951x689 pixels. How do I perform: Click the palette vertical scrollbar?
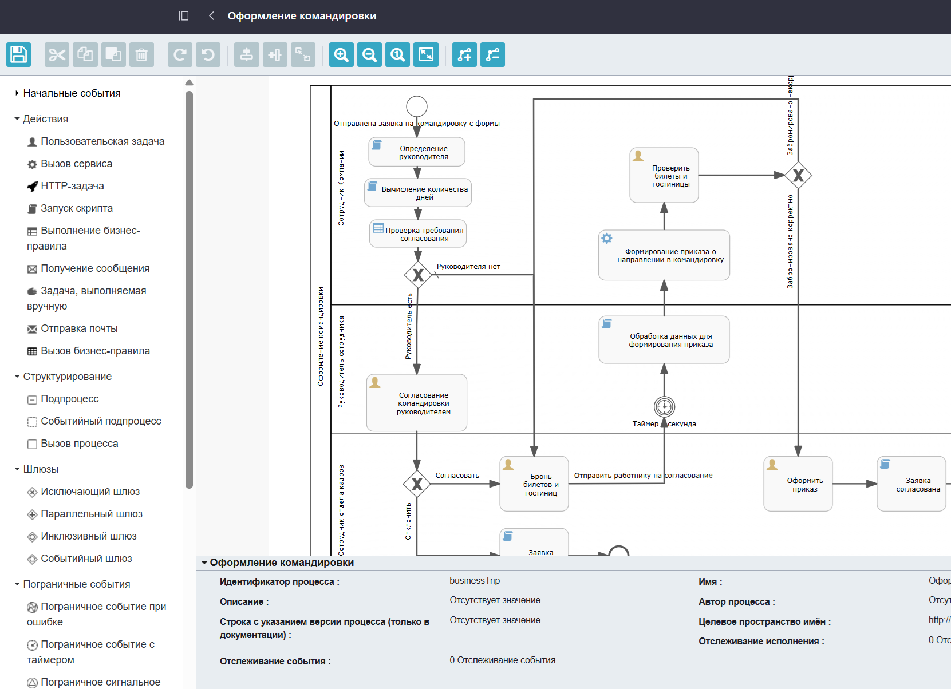tap(189, 290)
